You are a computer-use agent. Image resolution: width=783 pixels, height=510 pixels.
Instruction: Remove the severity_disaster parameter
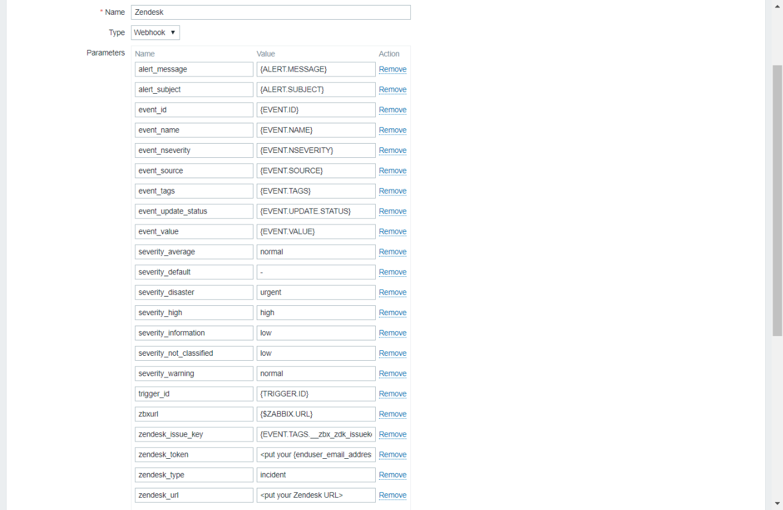392,292
